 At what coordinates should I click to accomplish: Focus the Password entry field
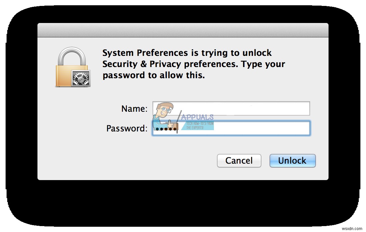tap(246, 128)
